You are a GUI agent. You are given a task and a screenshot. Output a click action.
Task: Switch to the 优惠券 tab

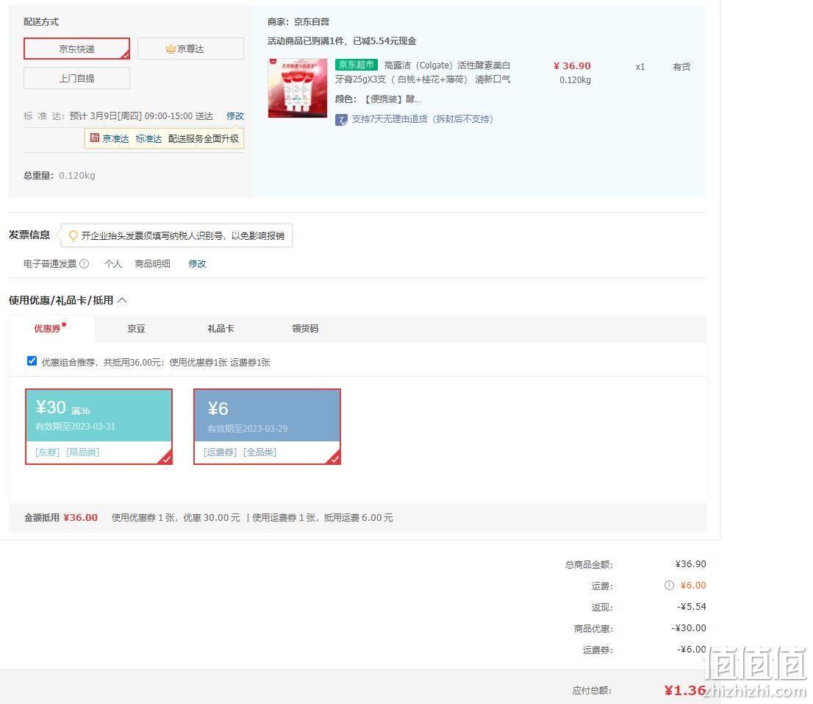pyautogui.click(x=51, y=328)
